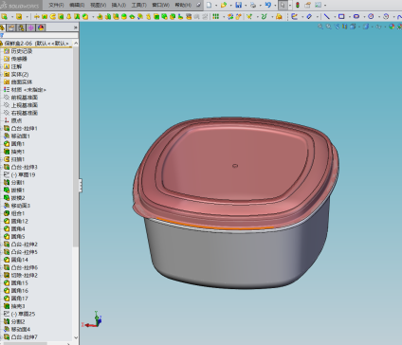Click the Zoom to Fit magnifier icon
This screenshot has width=402, height=345.
pyautogui.click(x=320, y=27)
